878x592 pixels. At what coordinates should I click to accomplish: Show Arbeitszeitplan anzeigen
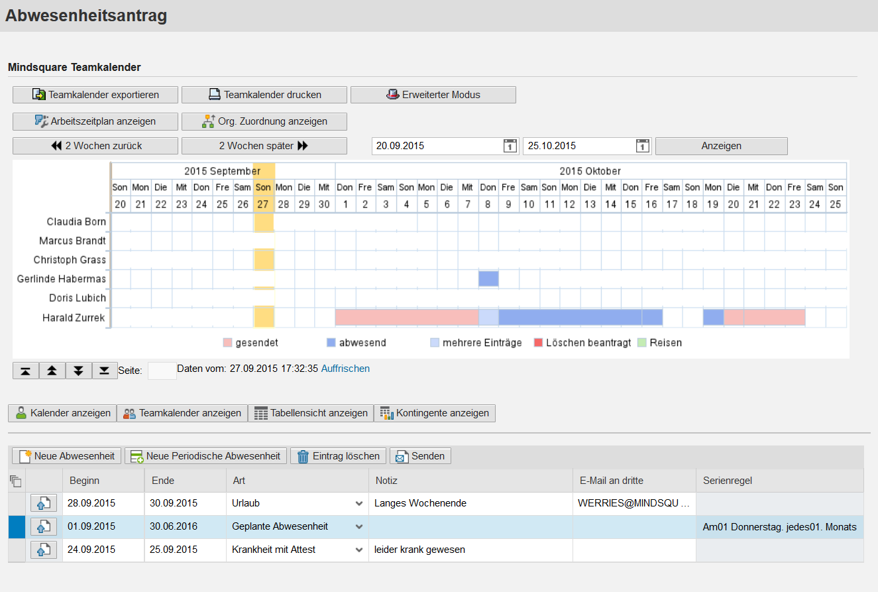pos(95,121)
